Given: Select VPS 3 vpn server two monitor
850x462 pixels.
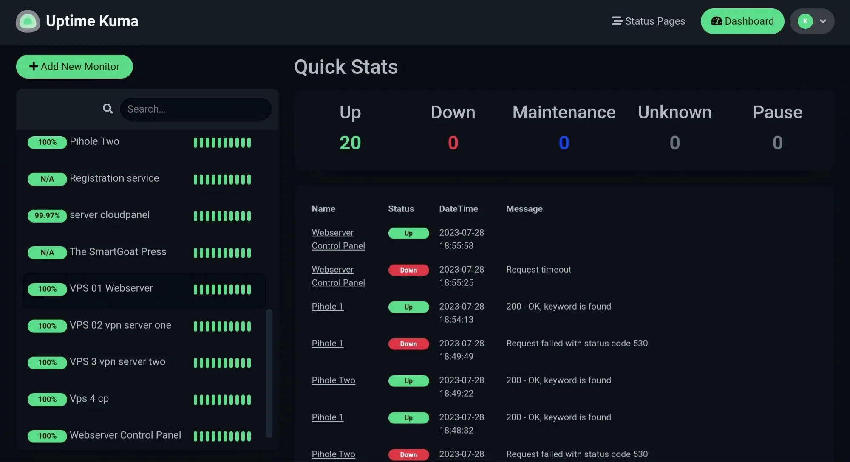Looking at the screenshot, I should (144, 362).
